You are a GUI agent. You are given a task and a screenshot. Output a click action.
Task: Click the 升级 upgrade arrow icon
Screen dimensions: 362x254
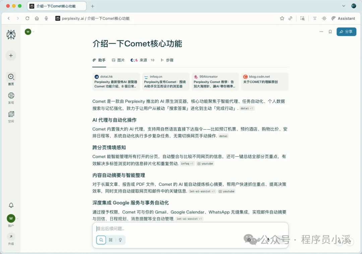click(11, 237)
